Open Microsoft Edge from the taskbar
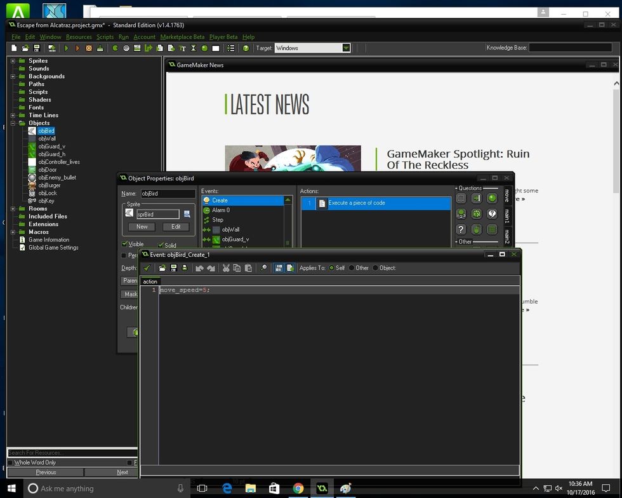Image resolution: width=622 pixels, height=498 pixels. click(x=227, y=488)
